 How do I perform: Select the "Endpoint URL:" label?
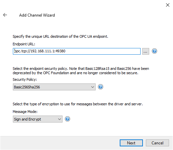24,44
